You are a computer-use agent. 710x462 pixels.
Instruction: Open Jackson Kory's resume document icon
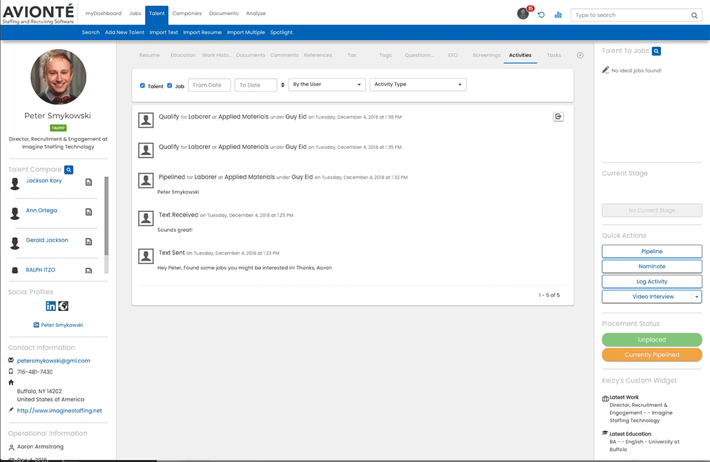88,182
